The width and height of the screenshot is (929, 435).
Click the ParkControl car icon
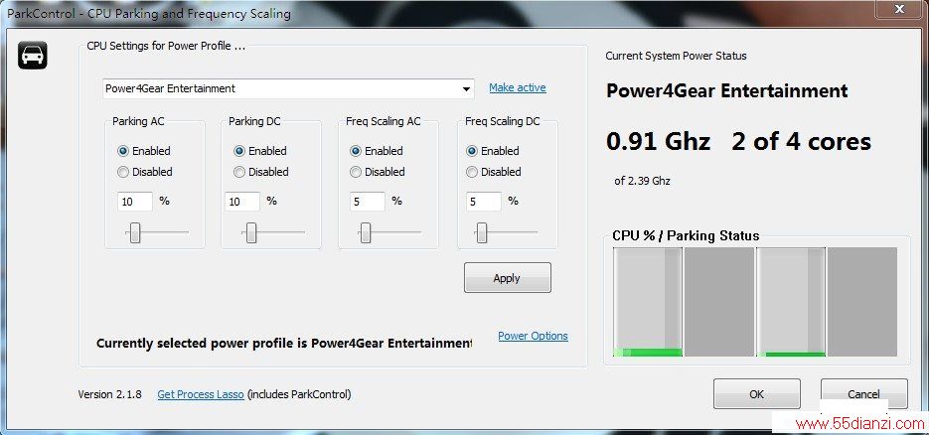[32, 55]
